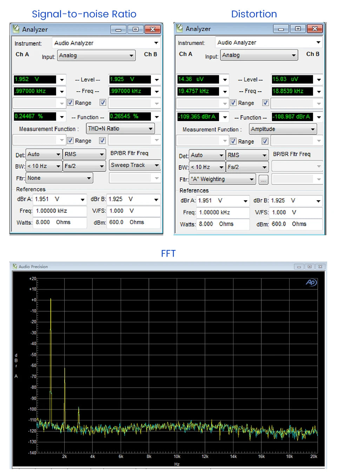This screenshot has width=337, height=475.
Task: Open the Sweep Track filter frequency dropdown
Action: click(x=135, y=165)
